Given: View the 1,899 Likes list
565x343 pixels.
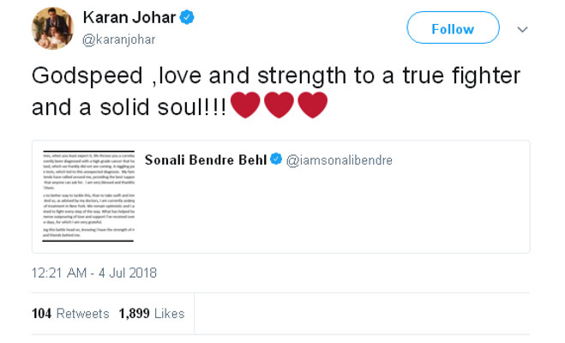Looking at the screenshot, I should [152, 314].
